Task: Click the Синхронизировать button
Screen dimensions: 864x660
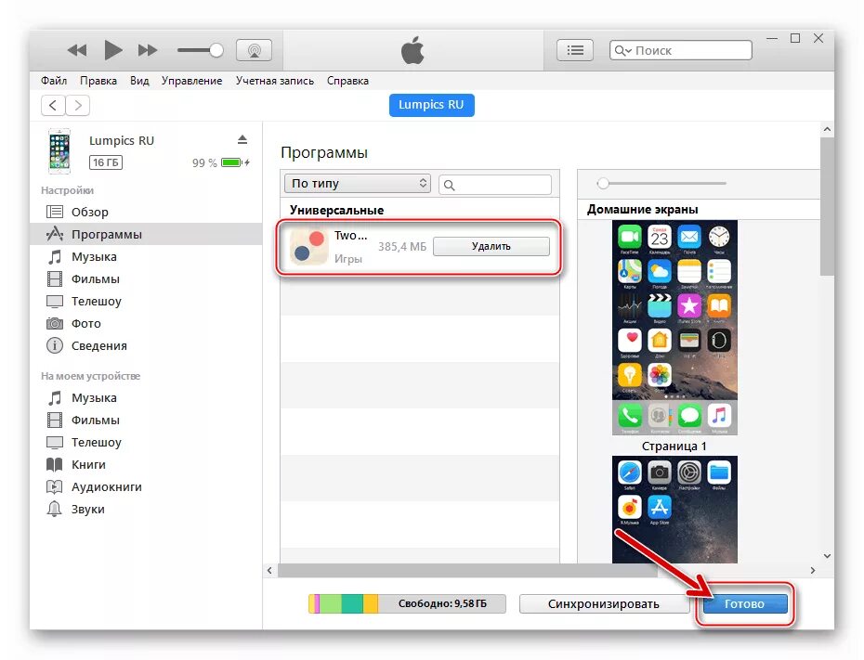Action: [603, 604]
